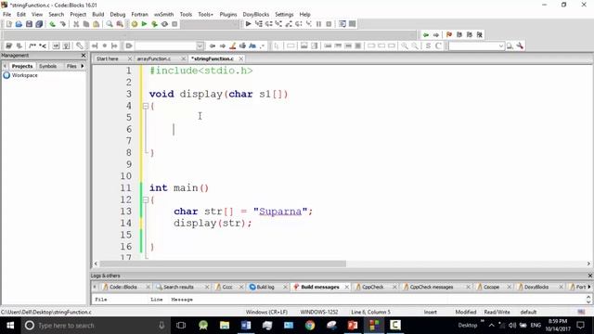The height and width of the screenshot is (334, 594).
Task: Toggle bookmark with the flag icon
Action: [x=449, y=34]
